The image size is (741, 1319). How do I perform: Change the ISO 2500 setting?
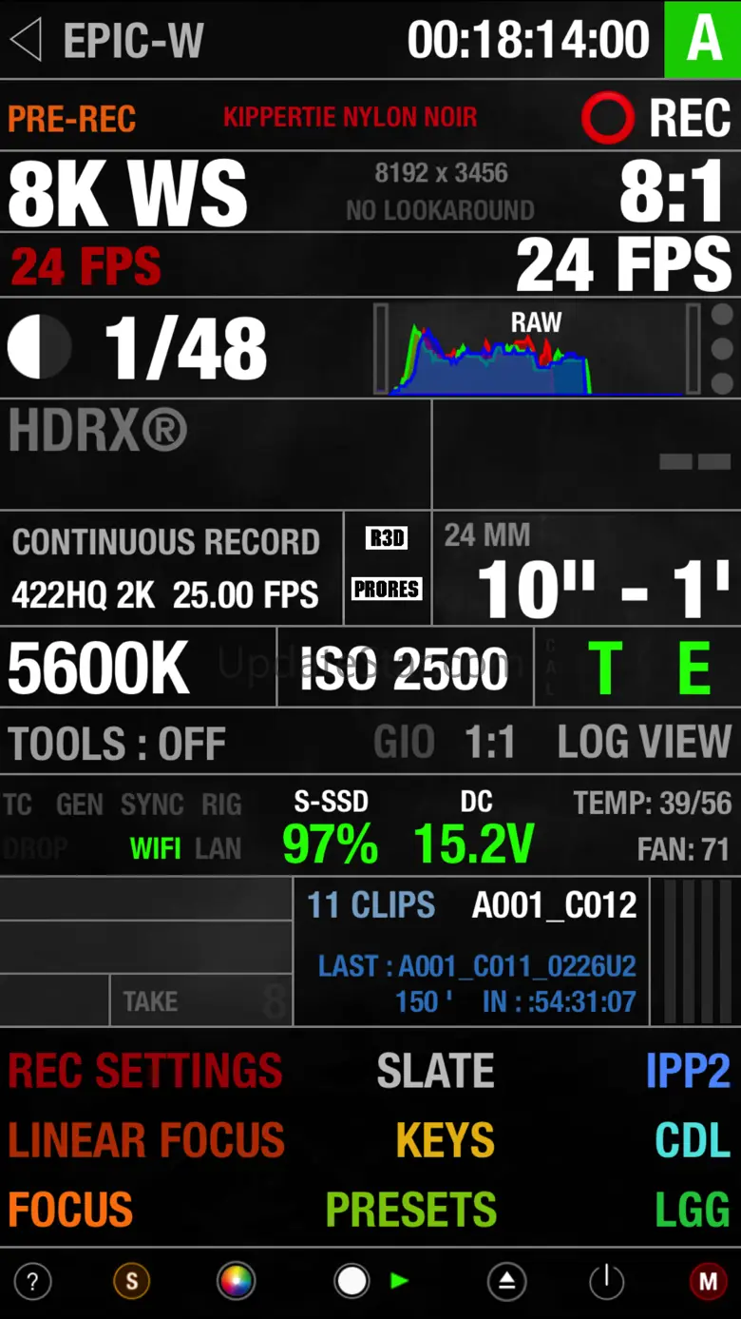click(404, 669)
